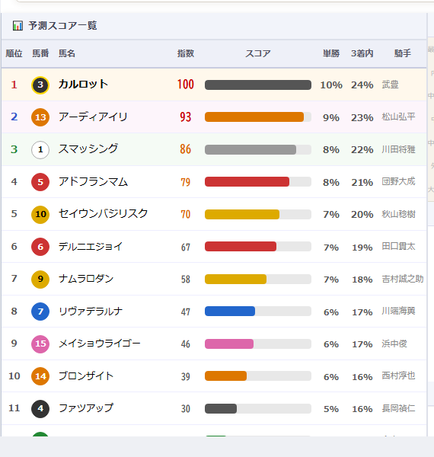Click horse number 3 badge for カルロット
Image resolution: width=434 pixels, height=457 pixels.
[x=40, y=85]
